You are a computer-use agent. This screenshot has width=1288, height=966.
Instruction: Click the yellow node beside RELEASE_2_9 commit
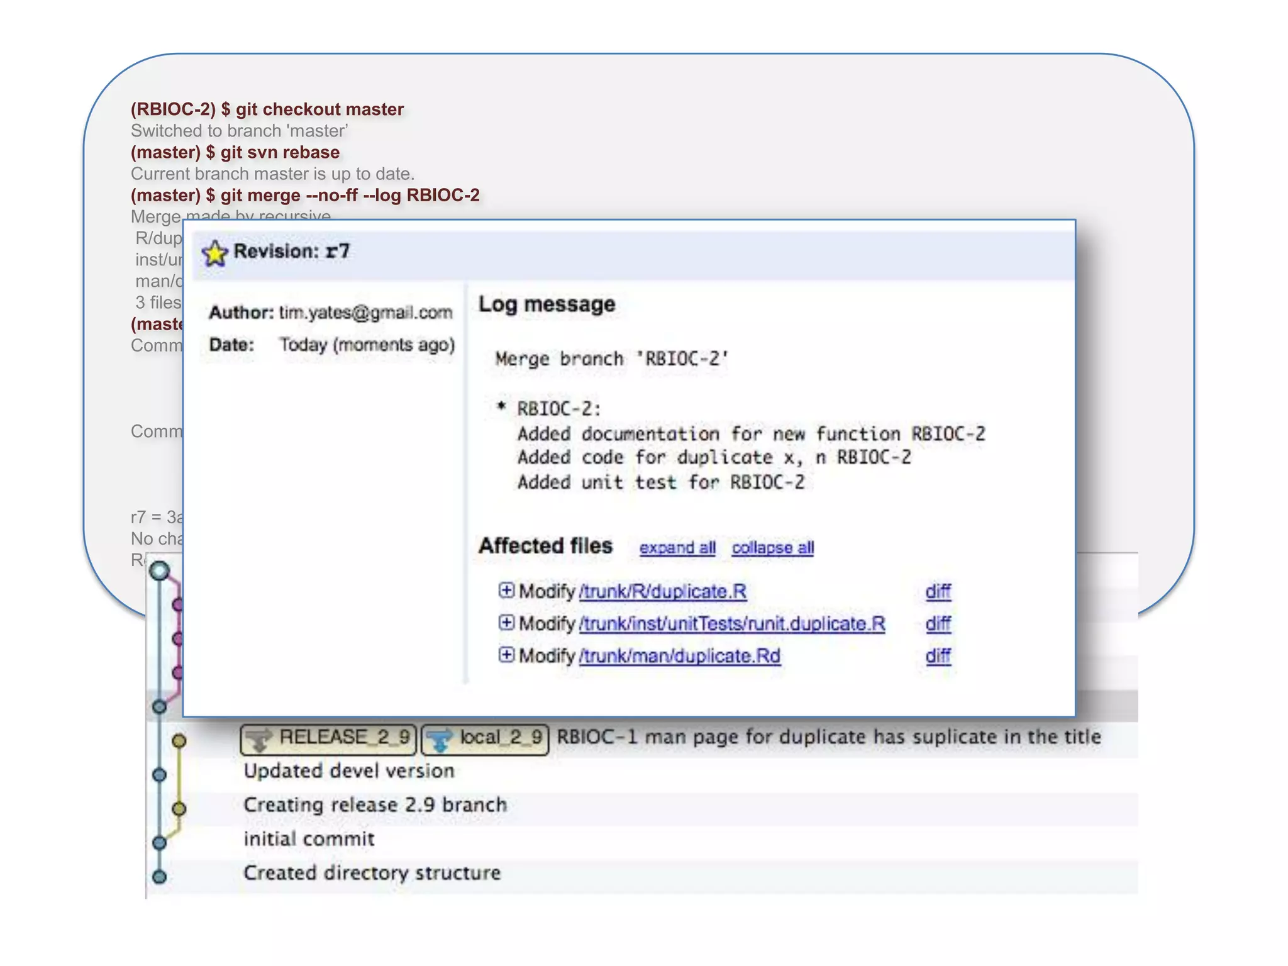pos(179,741)
